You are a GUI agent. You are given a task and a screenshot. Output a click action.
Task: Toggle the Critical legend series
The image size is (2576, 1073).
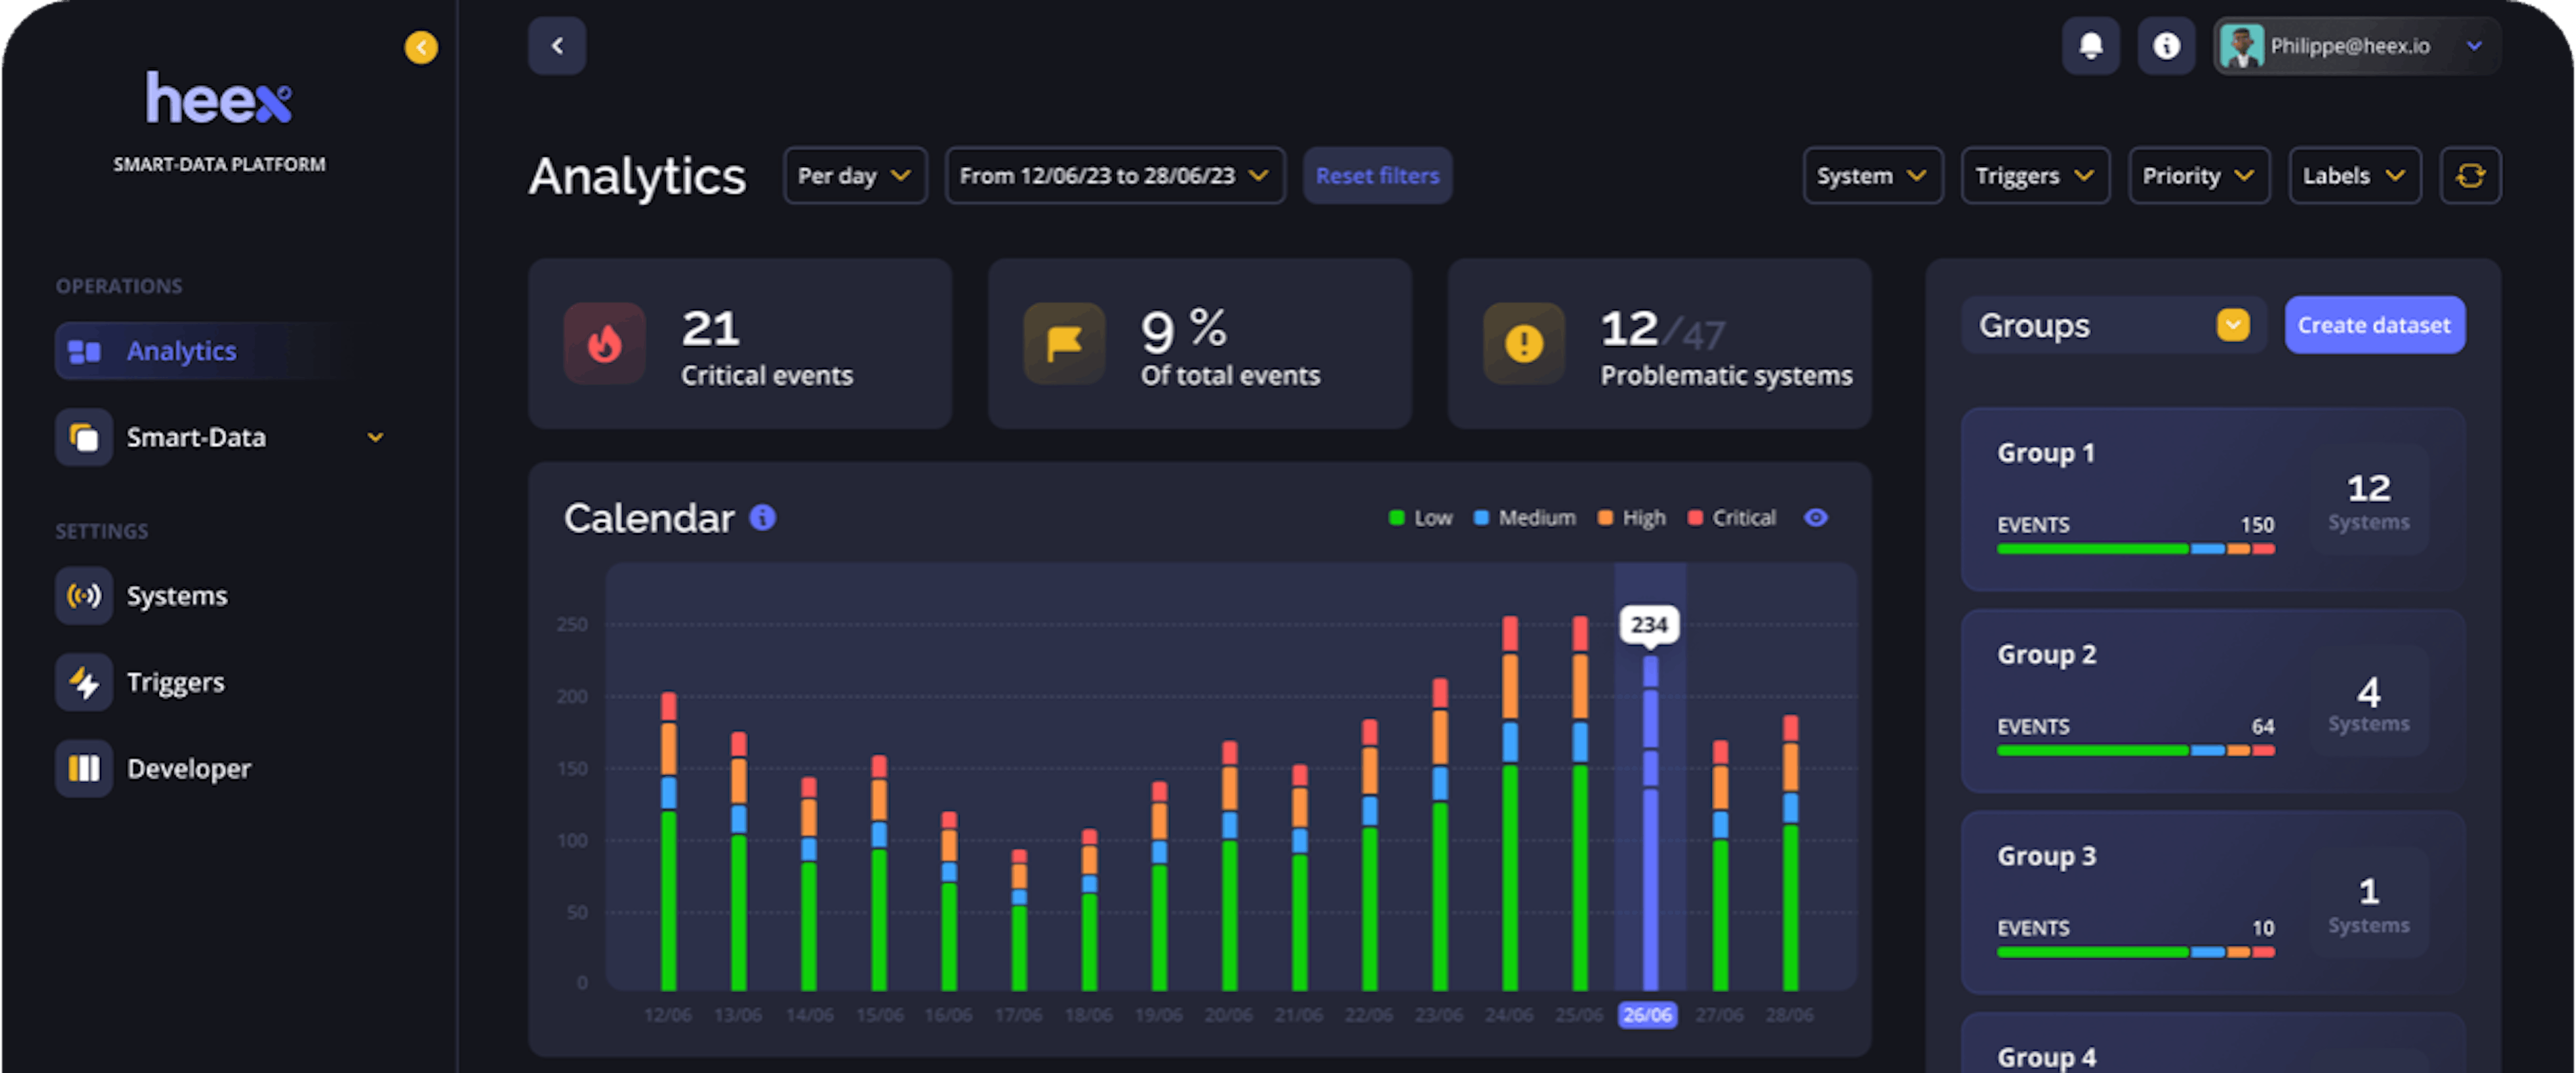coord(1732,518)
